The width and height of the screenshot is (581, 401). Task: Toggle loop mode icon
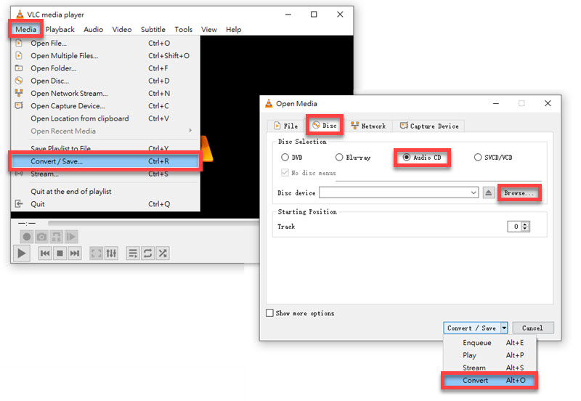pyautogui.click(x=148, y=254)
